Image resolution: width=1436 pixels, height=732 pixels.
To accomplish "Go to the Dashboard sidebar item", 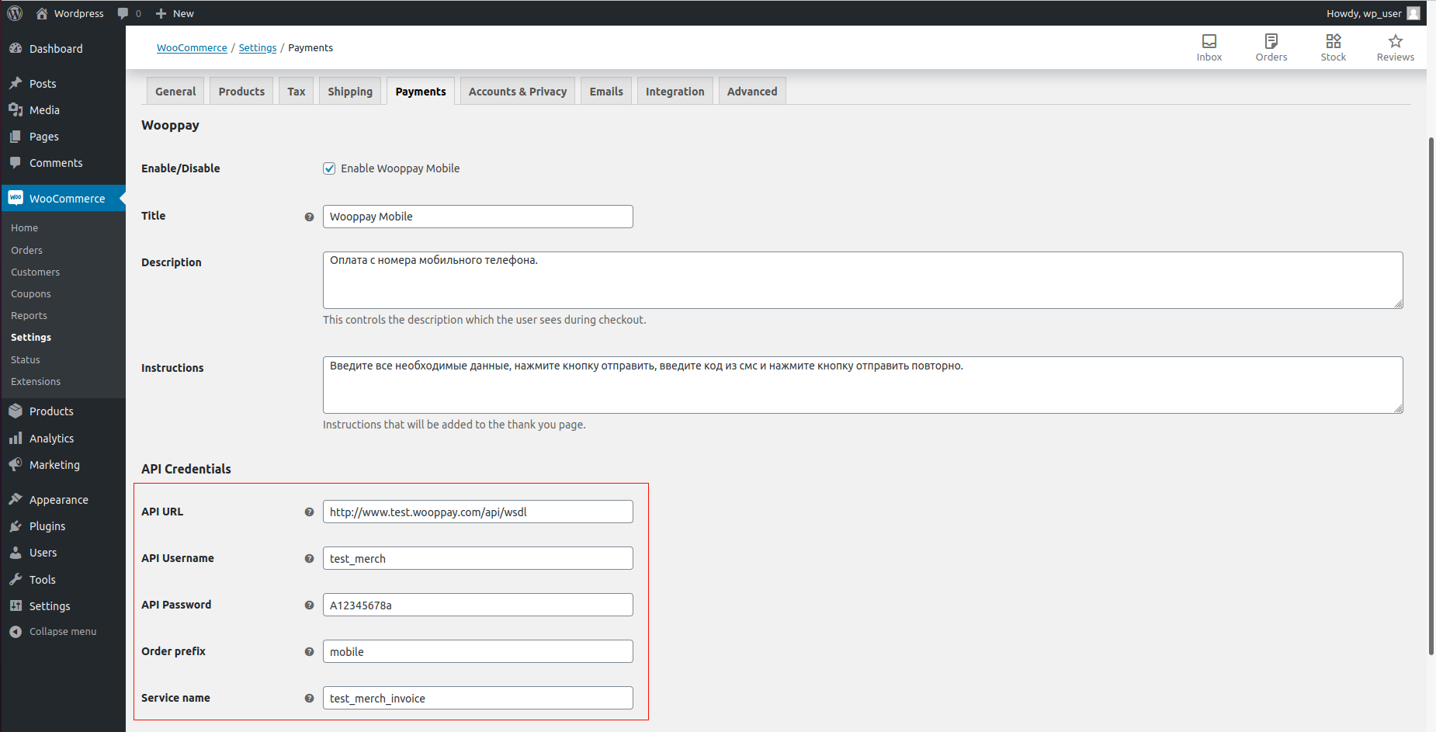I will tap(63, 48).
